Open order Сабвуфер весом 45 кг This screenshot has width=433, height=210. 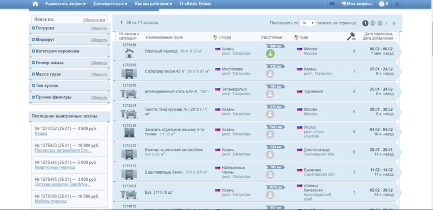click(165, 71)
